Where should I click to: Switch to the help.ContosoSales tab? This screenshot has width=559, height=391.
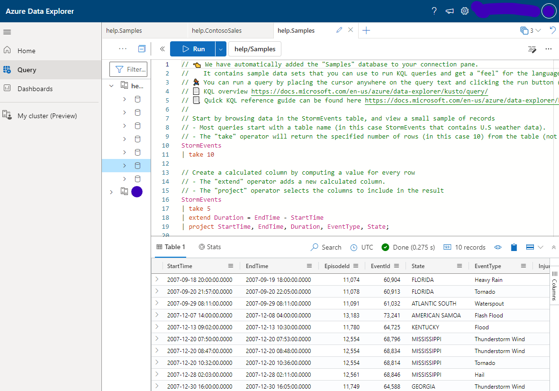[230, 31]
